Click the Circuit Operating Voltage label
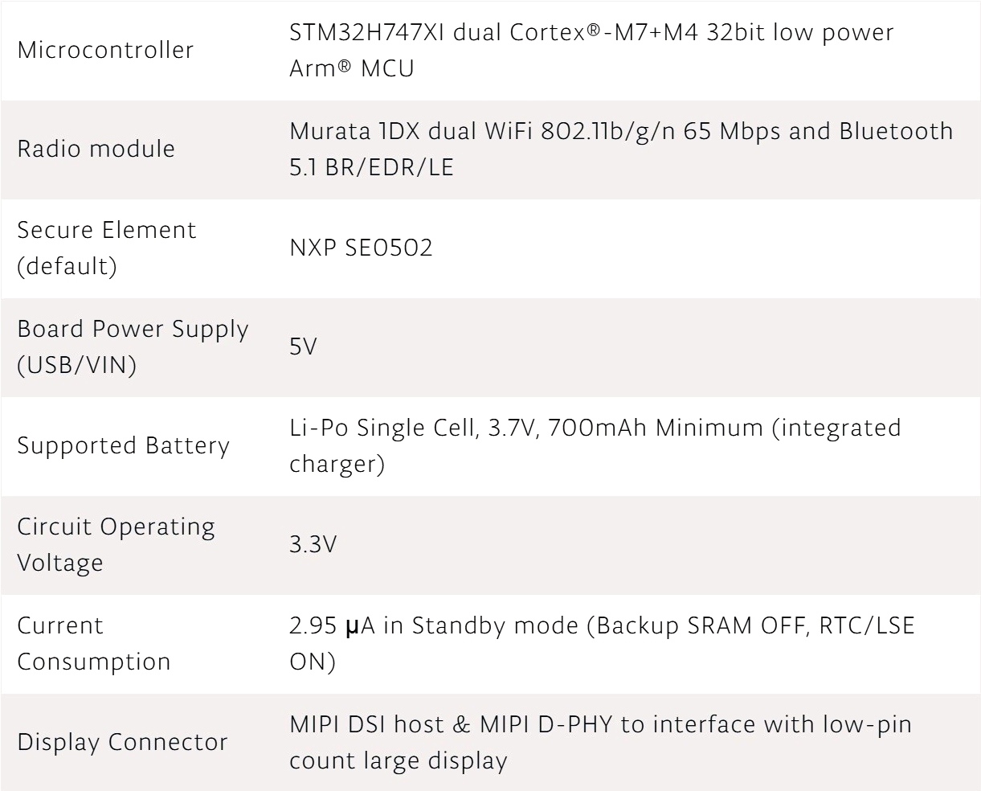Viewport: 981px width, 791px height. pos(116,544)
